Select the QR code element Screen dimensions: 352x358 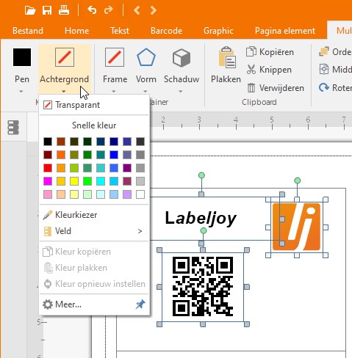click(203, 286)
